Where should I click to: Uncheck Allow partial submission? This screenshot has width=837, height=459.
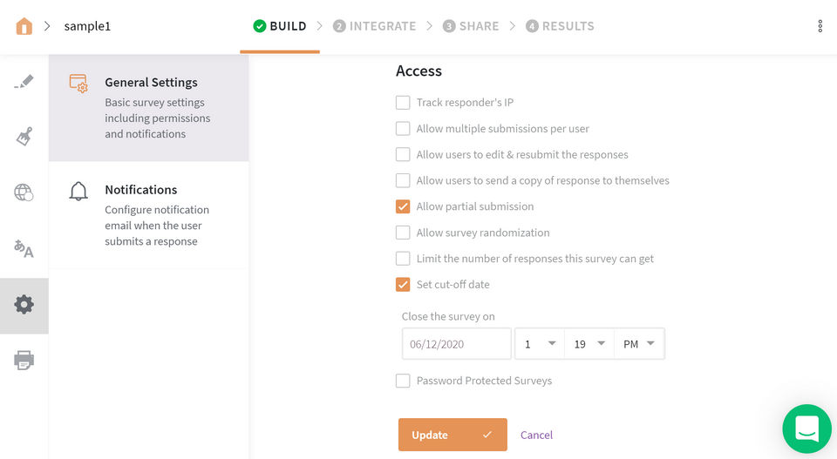pos(403,206)
